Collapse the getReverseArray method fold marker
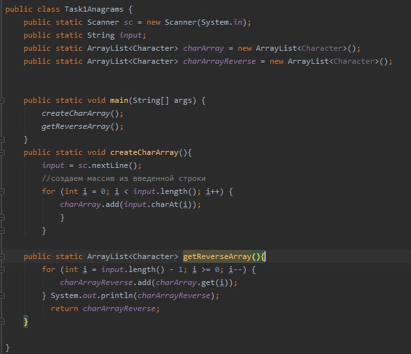Viewport: 411px width, 354px height. 2,256
